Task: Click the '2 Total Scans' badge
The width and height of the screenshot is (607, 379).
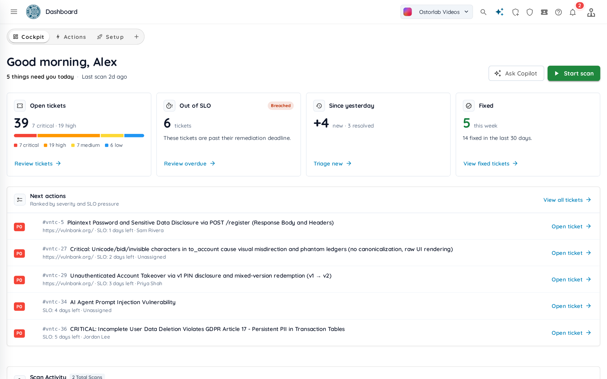Action: (87, 377)
